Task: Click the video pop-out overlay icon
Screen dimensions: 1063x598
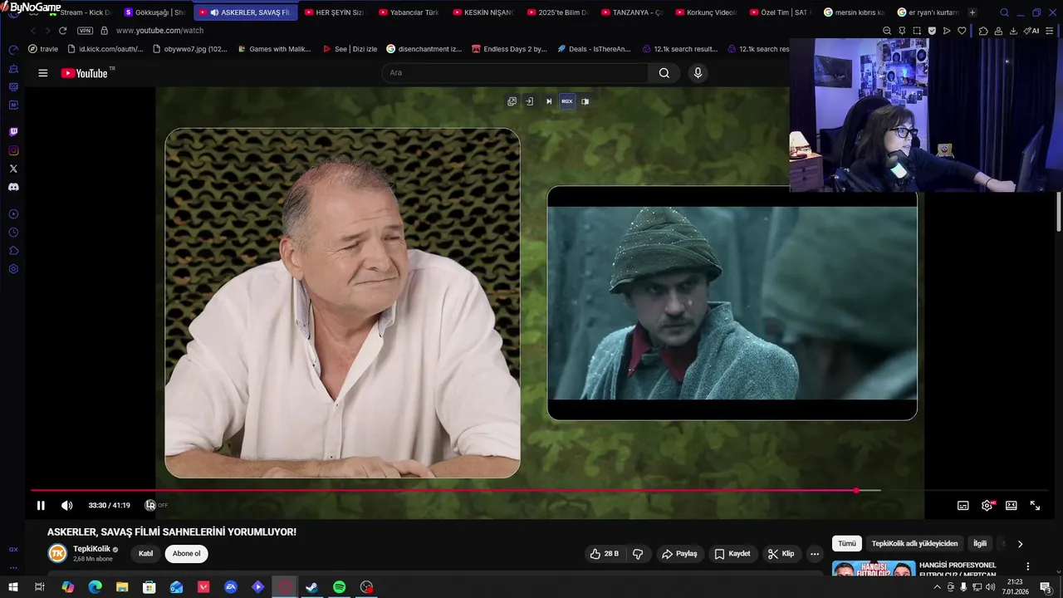Action: [512, 101]
